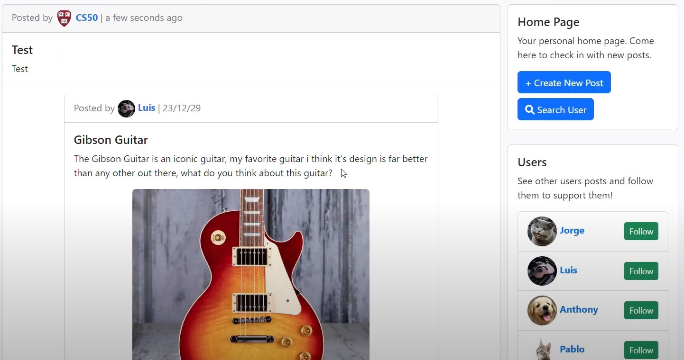Open the Search User button
Screen dimensions: 684x360
click(555, 109)
